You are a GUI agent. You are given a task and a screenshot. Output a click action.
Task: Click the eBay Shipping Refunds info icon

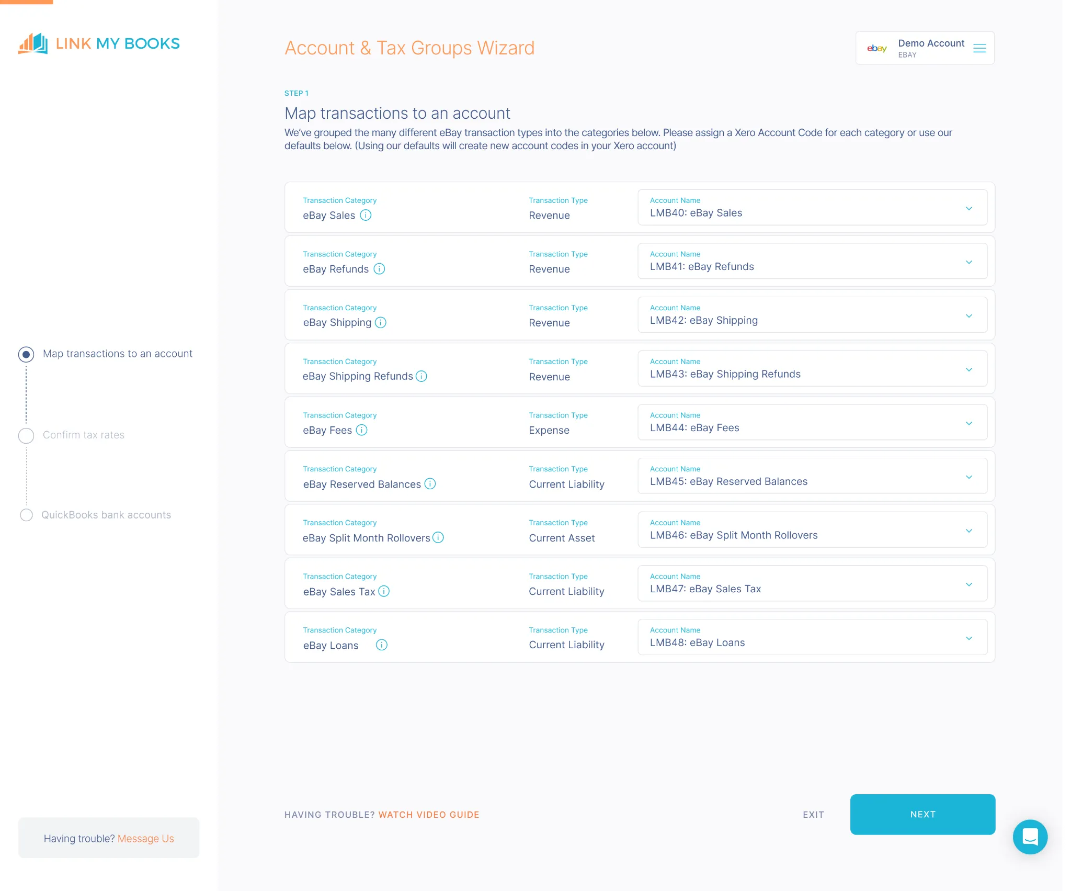click(x=421, y=376)
